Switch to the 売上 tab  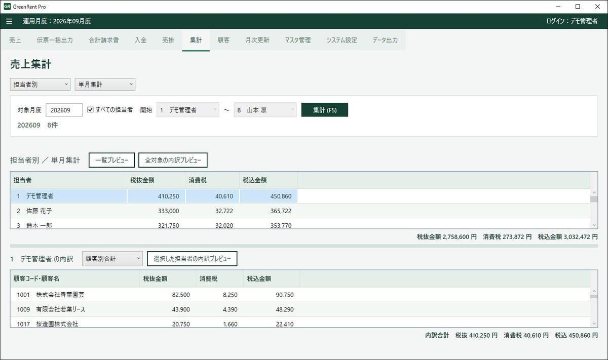pyautogui.click(x=15, y=40)
